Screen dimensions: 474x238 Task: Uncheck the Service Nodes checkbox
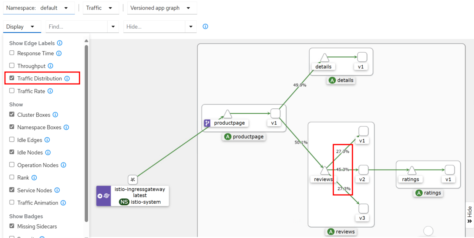click(12, 190)
